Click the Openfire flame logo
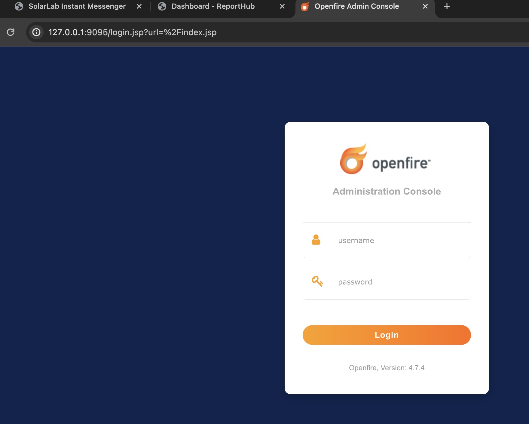Viewport: 529px width, 424px height. (x=353, y=159)
